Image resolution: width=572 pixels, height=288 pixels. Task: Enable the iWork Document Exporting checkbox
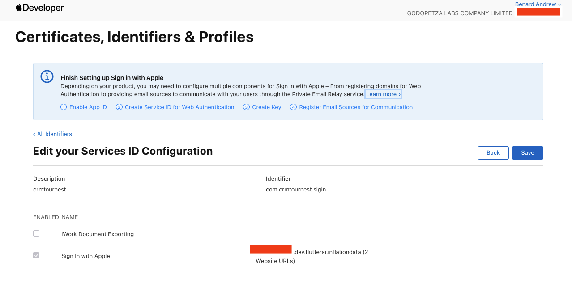36,233
